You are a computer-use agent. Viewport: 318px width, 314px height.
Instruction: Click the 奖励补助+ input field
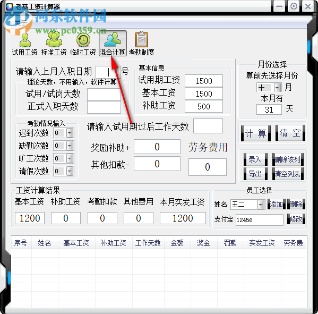[x=157, y=147]
